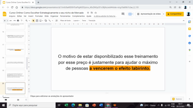193x108 pixels.
Task: Open Google Maps side panel
Action: (x=190, y=50)
